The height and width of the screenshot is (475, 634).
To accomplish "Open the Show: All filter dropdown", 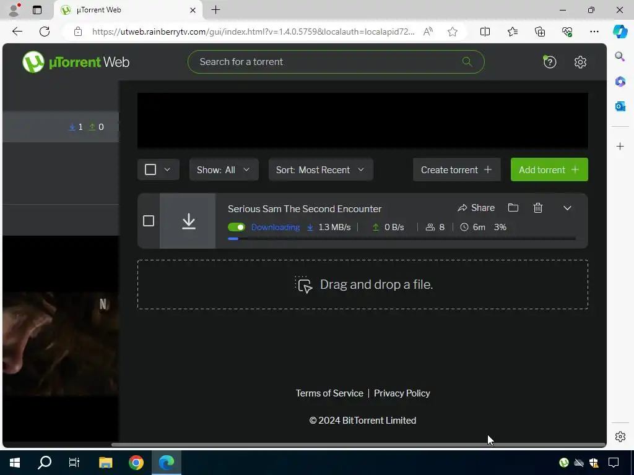I will [224, 169].
